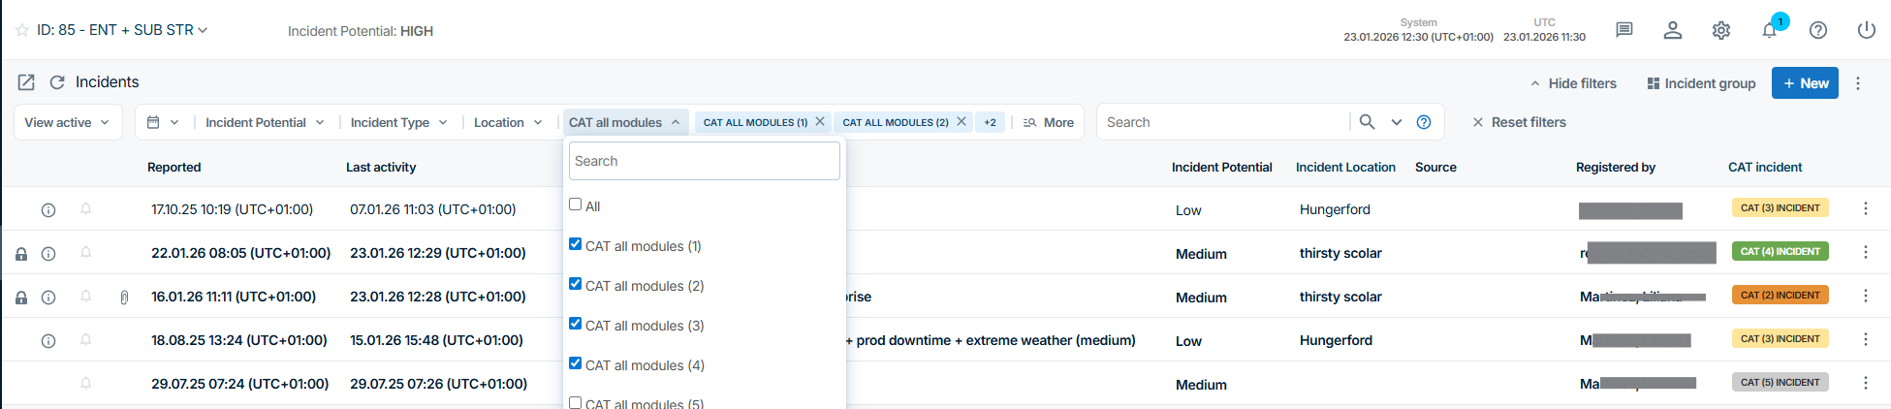This screenshot has height=409, width=1891.
Task: Open Incidents in a new window icon
Action: [26, 82]
